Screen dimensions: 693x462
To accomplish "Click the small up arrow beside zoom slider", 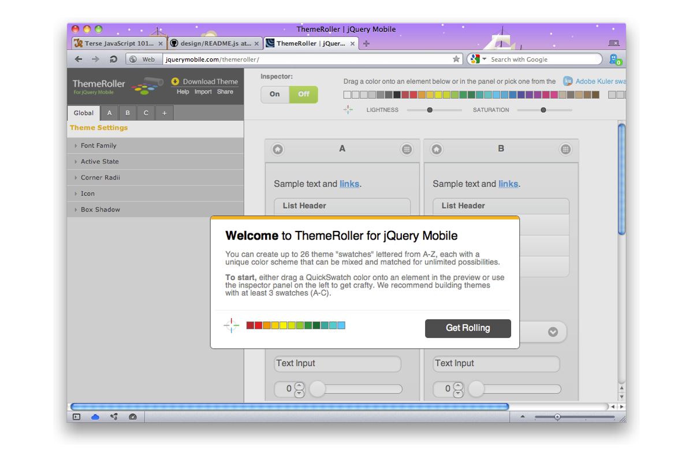I will click(x=523, y=416).
